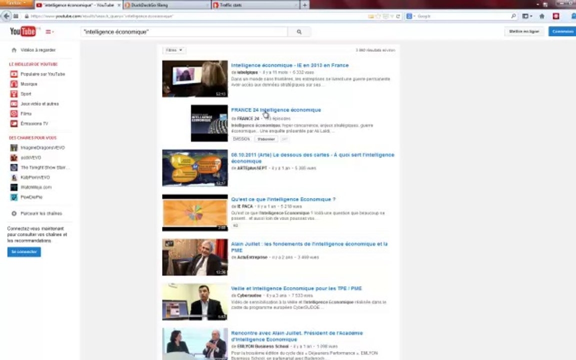Open Veille et Intelligence Economique TPE/PME link
The width and height of the screenshot is (576, 360).
pyautogui.click(x=296, y=288)
